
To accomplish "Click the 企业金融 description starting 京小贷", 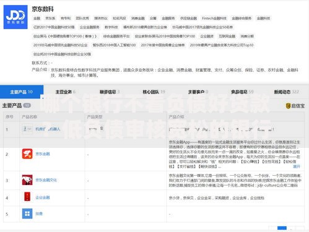I will (217, 198).
